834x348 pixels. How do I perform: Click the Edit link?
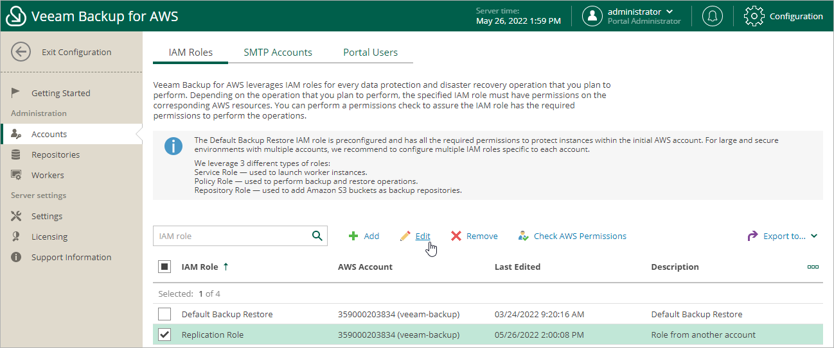click(x=423, y=236)
